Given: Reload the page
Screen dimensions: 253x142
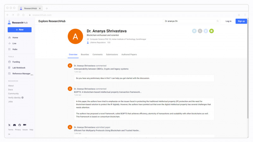Looking at the screenshot, I should tap(18, 15).
